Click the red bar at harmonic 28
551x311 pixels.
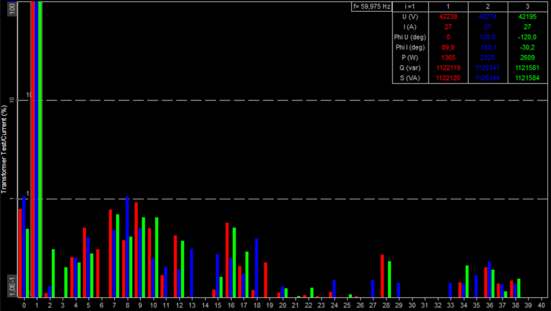tap(383, 276)
